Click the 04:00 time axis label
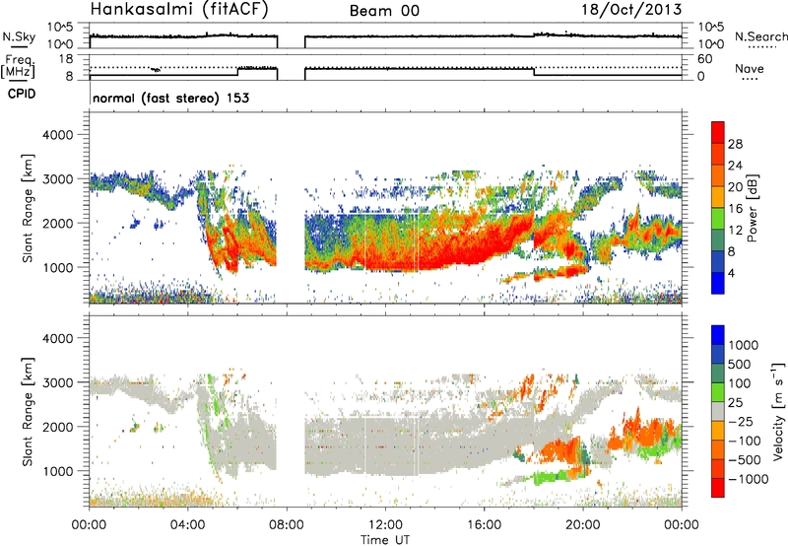 click(188, 525)
